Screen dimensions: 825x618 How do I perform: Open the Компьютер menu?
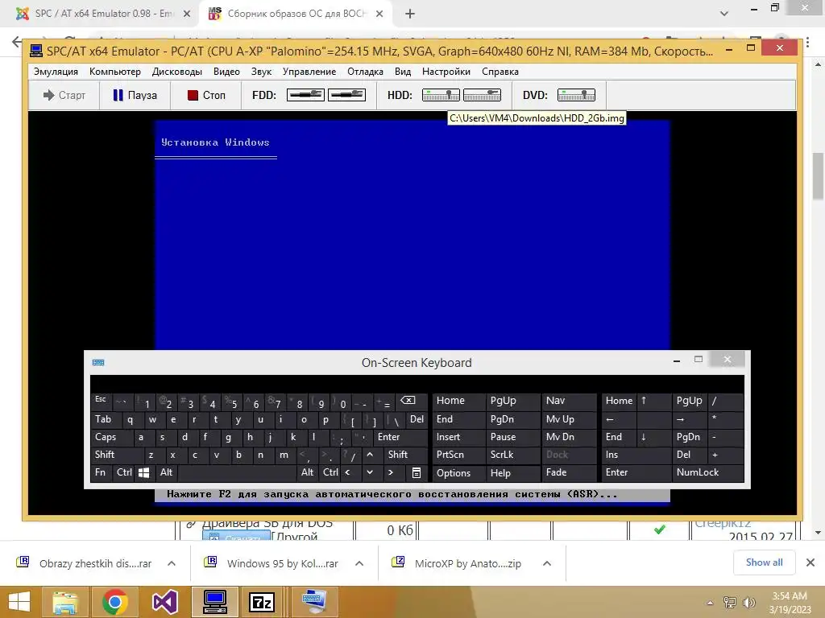[114, 72]
